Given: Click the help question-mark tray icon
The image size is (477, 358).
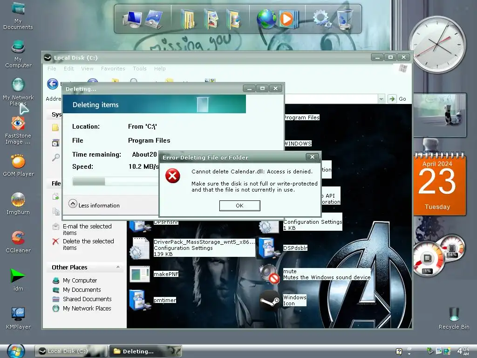Looking at the screenshot, I should pos(399,351).
